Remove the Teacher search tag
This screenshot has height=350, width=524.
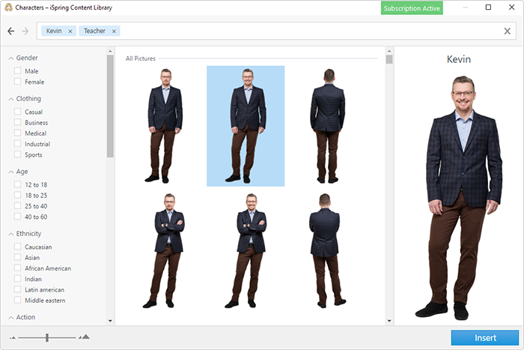(x=114, y=31)
